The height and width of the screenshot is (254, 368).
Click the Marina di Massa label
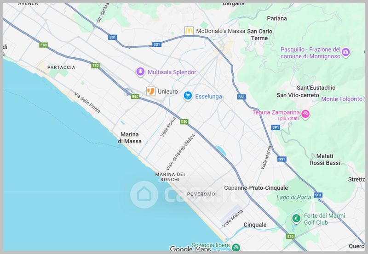click(130, 138)
